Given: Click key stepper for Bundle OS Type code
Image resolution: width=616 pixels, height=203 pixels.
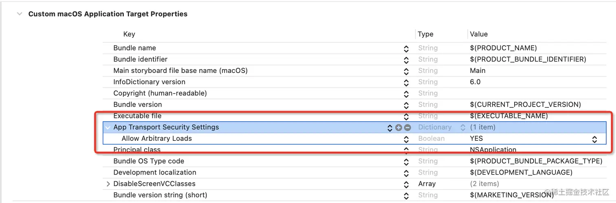Looking at the screenshot, I should point(406,162).
